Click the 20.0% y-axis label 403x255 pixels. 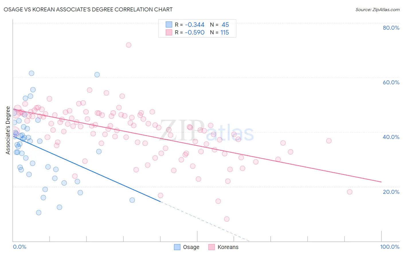click(391, 192)
